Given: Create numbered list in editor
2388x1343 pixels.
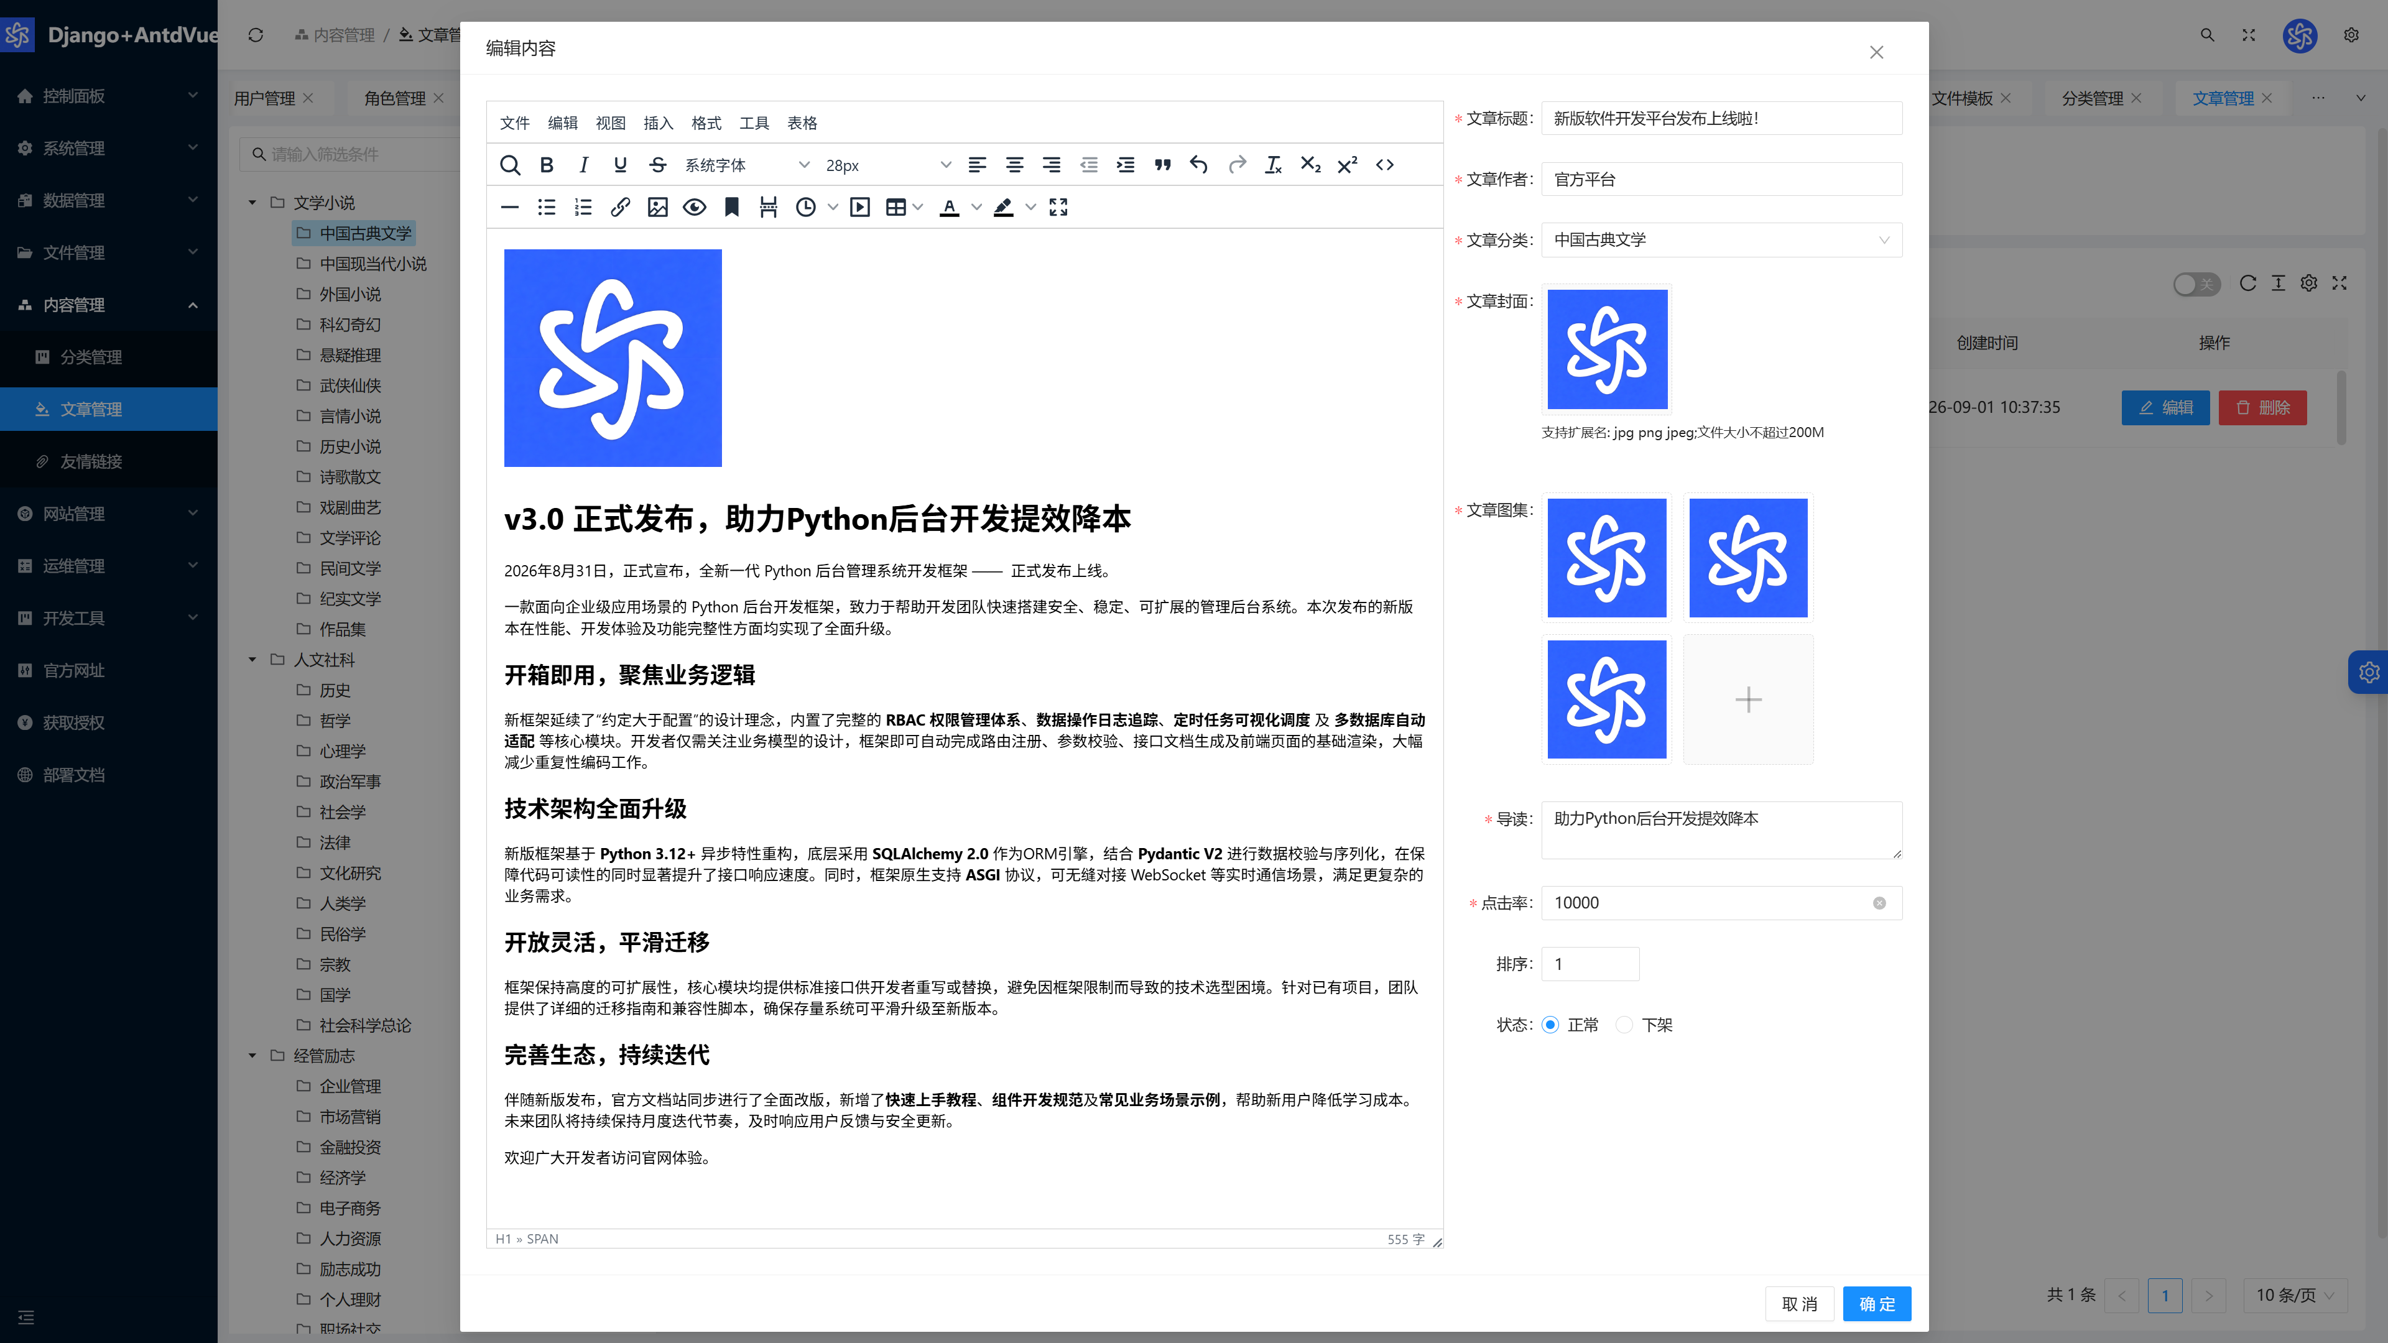Looking at the screenshot, I should click(x=583, y=206).
